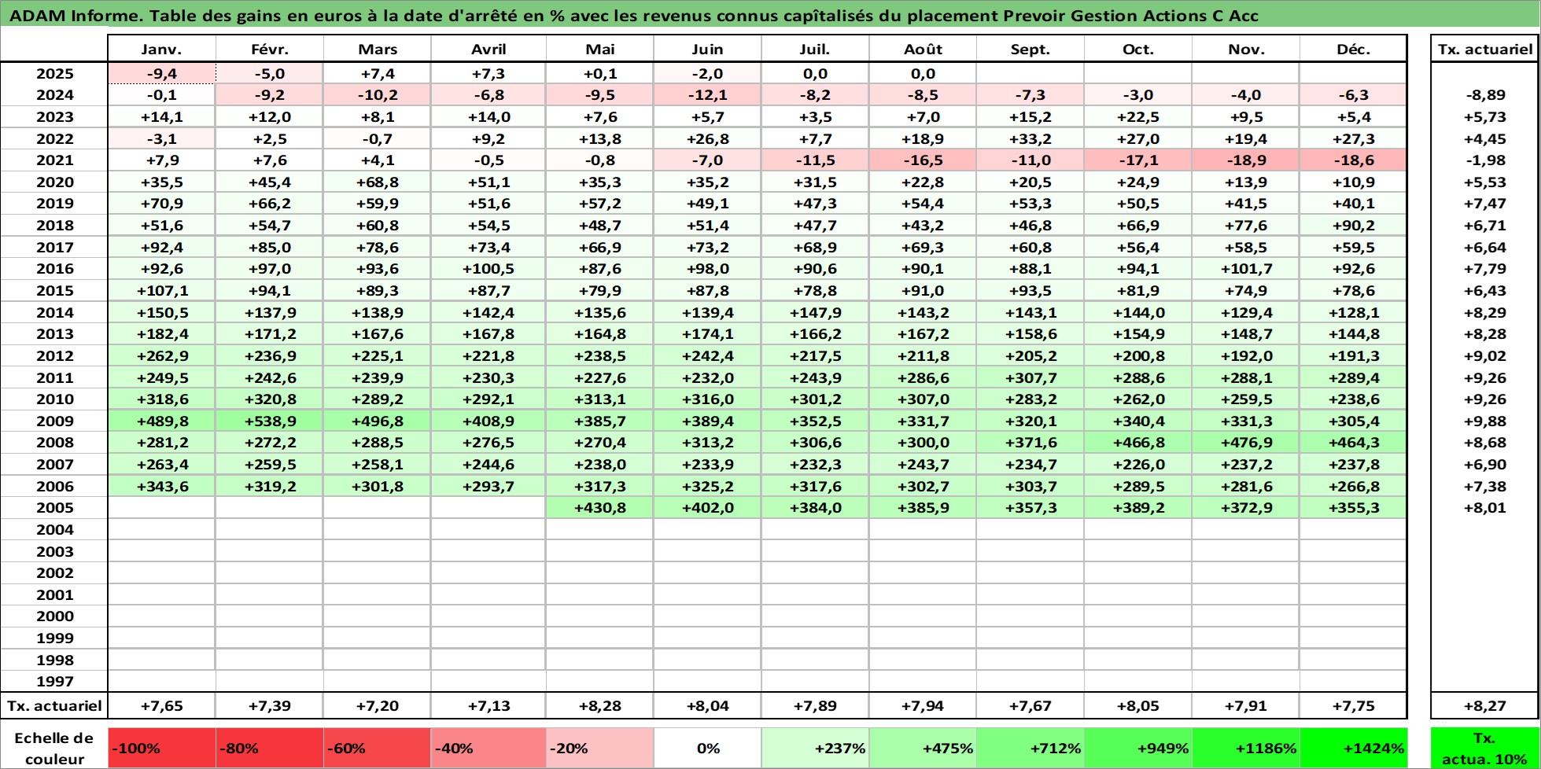The height and width of the screenshot is (769, 1541).
Task: Click the right-side 'Tx. actuariel' column header
Action: tap(1484, 49)
